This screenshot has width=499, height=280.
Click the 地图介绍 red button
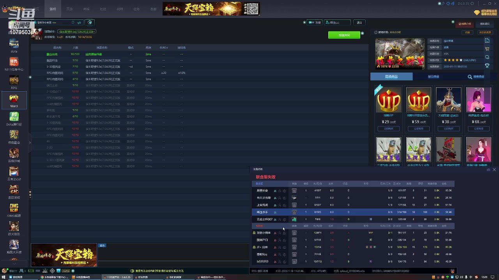pos(465,24)
